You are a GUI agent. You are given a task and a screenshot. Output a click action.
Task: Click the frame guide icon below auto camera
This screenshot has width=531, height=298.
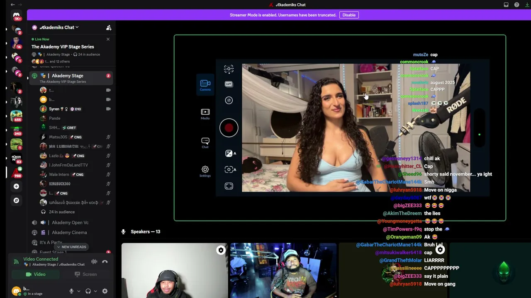pyautogui.click(x=229, y=186)
